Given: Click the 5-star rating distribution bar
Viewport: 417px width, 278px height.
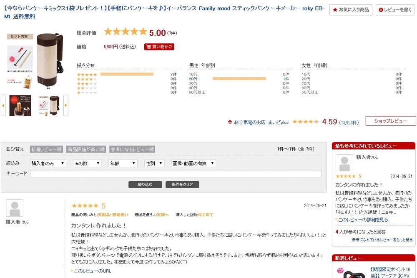Looking at the screenshot, I should click(127, 74).
